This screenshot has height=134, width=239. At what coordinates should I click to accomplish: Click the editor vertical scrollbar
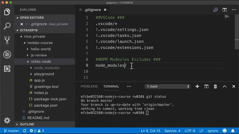(x=237, y=32)
